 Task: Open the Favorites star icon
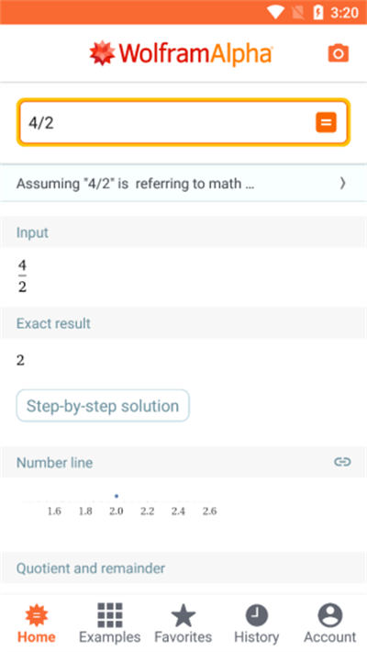[183, 615]
